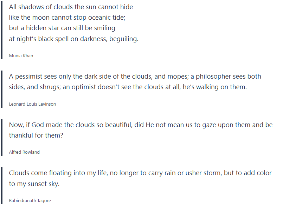Click the author name Leonard Louis Levinson
283x206 pixels.
click(x=32, y=104)
